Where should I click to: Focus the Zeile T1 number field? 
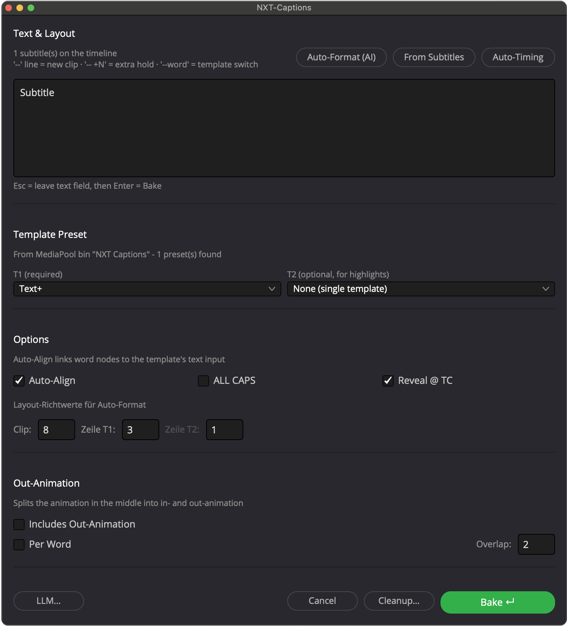pyautogui.click(x=140, y=430)
